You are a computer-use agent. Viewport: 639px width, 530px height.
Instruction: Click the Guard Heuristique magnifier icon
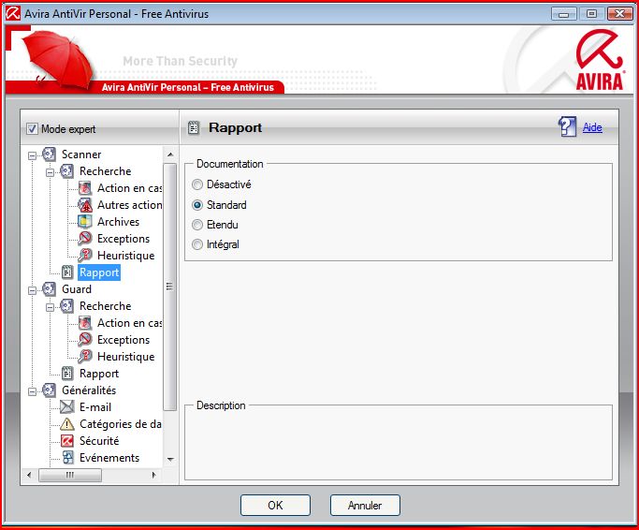tap(85, 357)
